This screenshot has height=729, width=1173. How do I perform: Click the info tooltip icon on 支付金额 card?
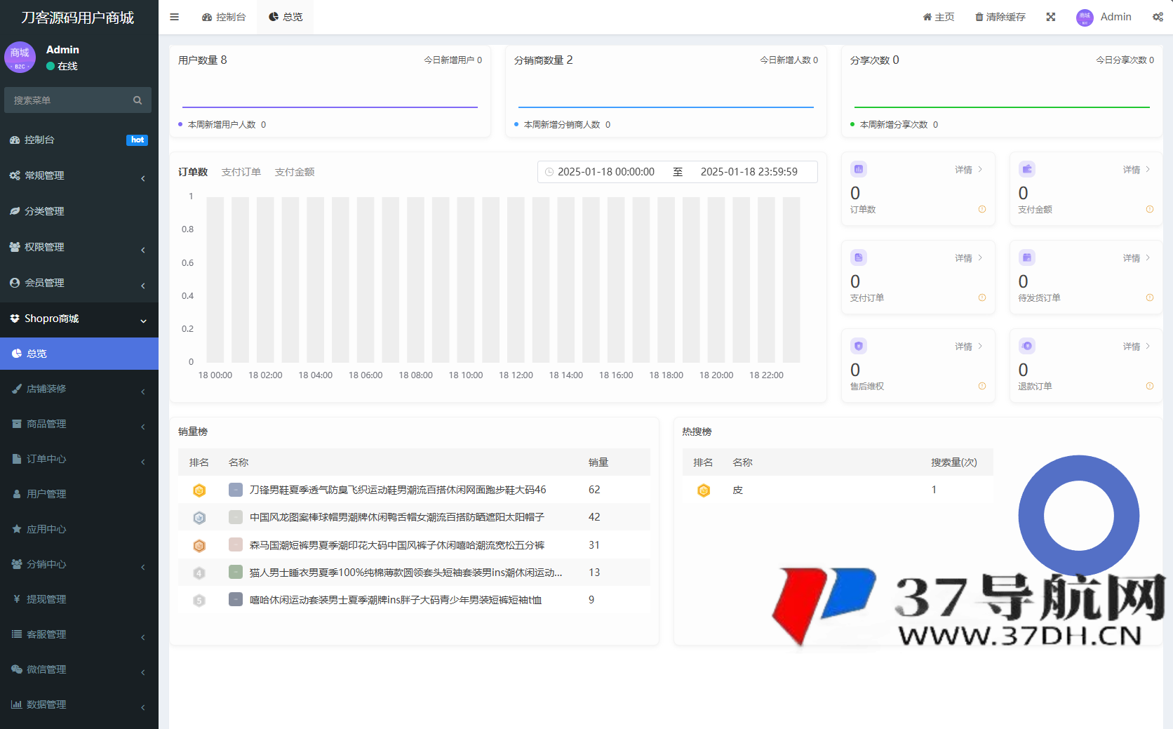pos(1149,209)
